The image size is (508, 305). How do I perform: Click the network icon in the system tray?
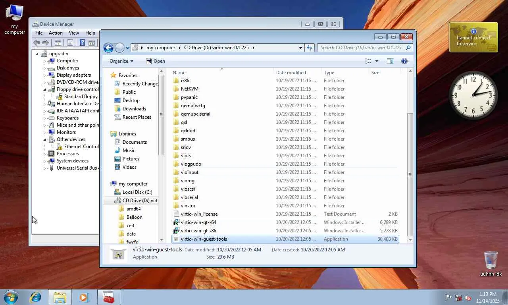pos(458,297)
